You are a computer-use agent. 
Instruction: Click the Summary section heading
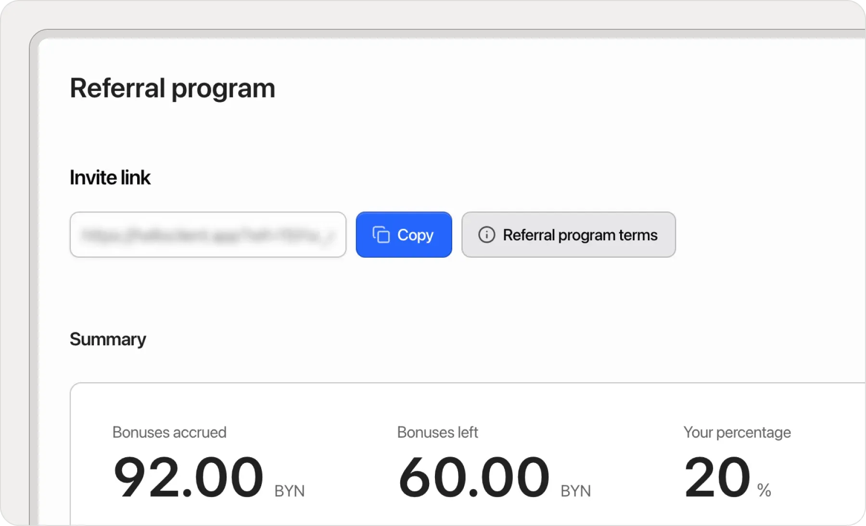click(x=108, y=339)
